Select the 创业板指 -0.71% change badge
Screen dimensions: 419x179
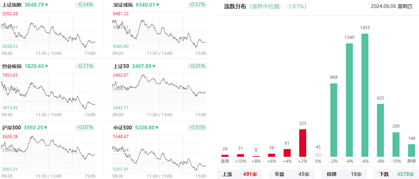(85, 66)
